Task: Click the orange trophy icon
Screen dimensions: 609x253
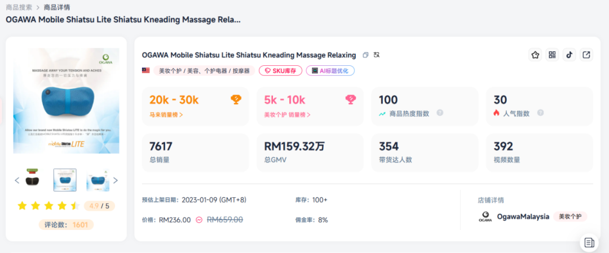Action: 235,100
